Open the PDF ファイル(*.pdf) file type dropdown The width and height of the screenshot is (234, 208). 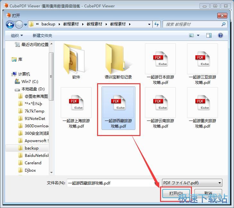(192, 183)
